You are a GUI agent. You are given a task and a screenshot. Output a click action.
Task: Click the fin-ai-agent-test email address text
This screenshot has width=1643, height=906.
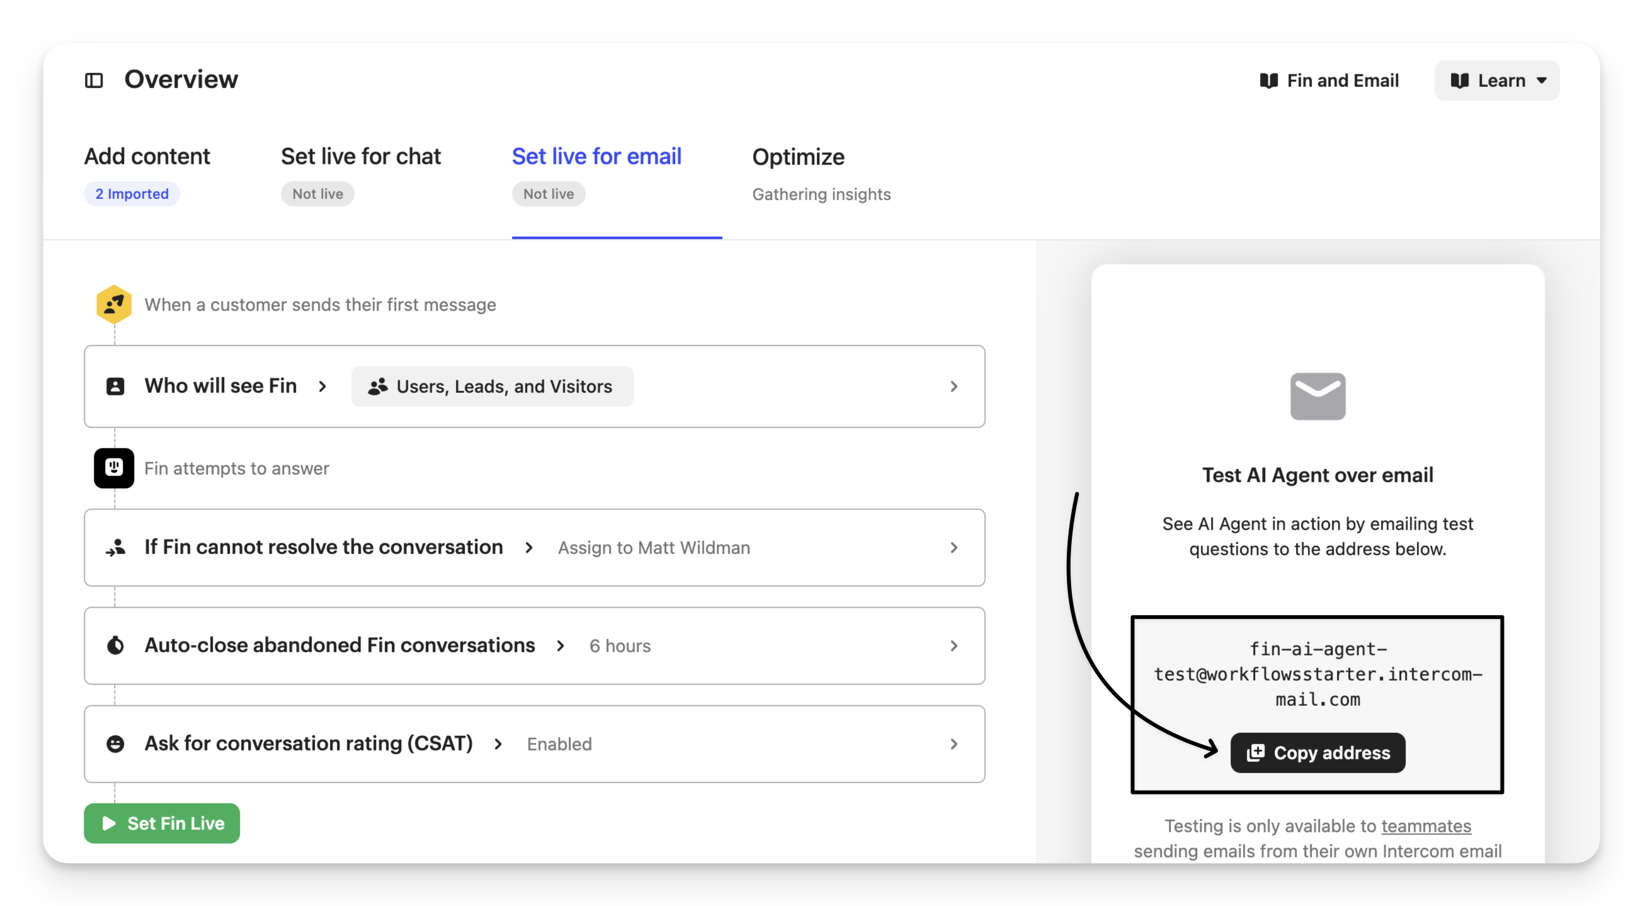point(1317,674)
